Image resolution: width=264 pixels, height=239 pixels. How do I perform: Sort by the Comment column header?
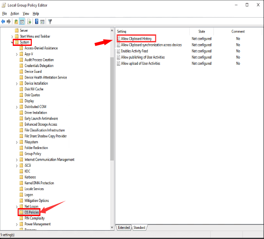(x=238, y=31)
